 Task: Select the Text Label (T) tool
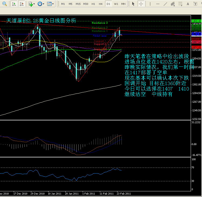[196, 4]
